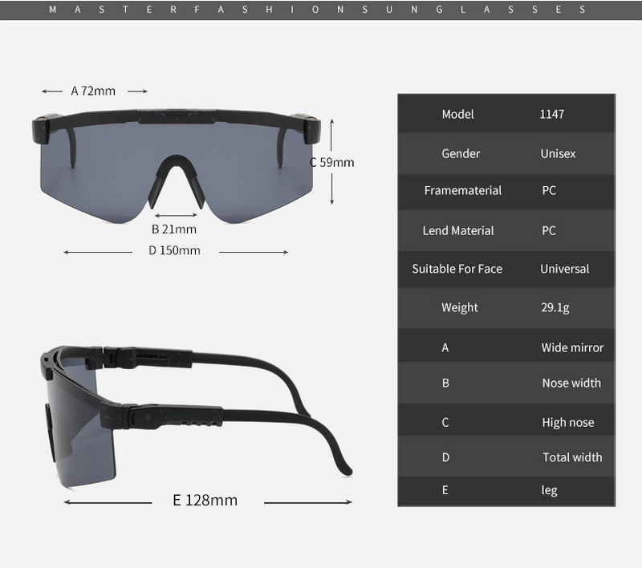Click the 'leg' description cell
642x568 pixels.
point(549,490)
